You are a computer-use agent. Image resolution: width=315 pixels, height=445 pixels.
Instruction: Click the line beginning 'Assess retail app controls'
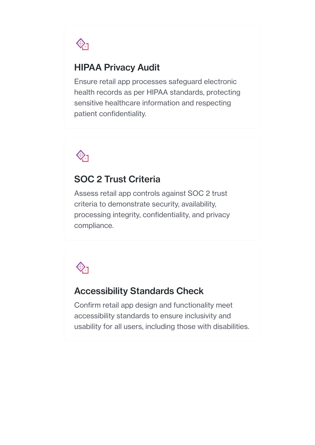click(x=151, y=193)
